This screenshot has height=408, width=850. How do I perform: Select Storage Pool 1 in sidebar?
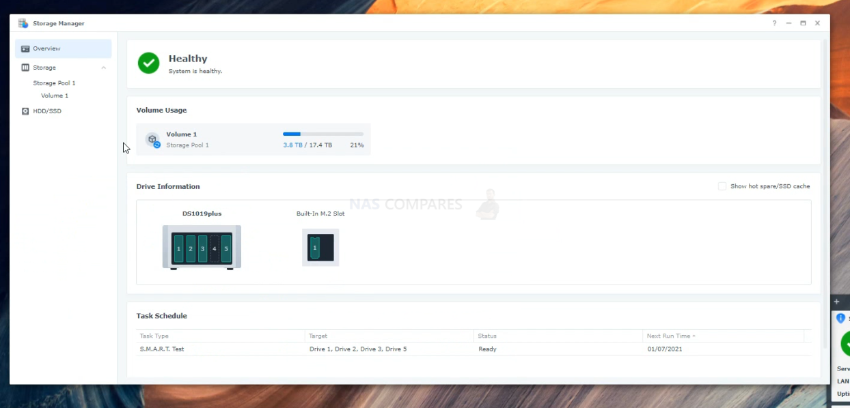[54, 83]
